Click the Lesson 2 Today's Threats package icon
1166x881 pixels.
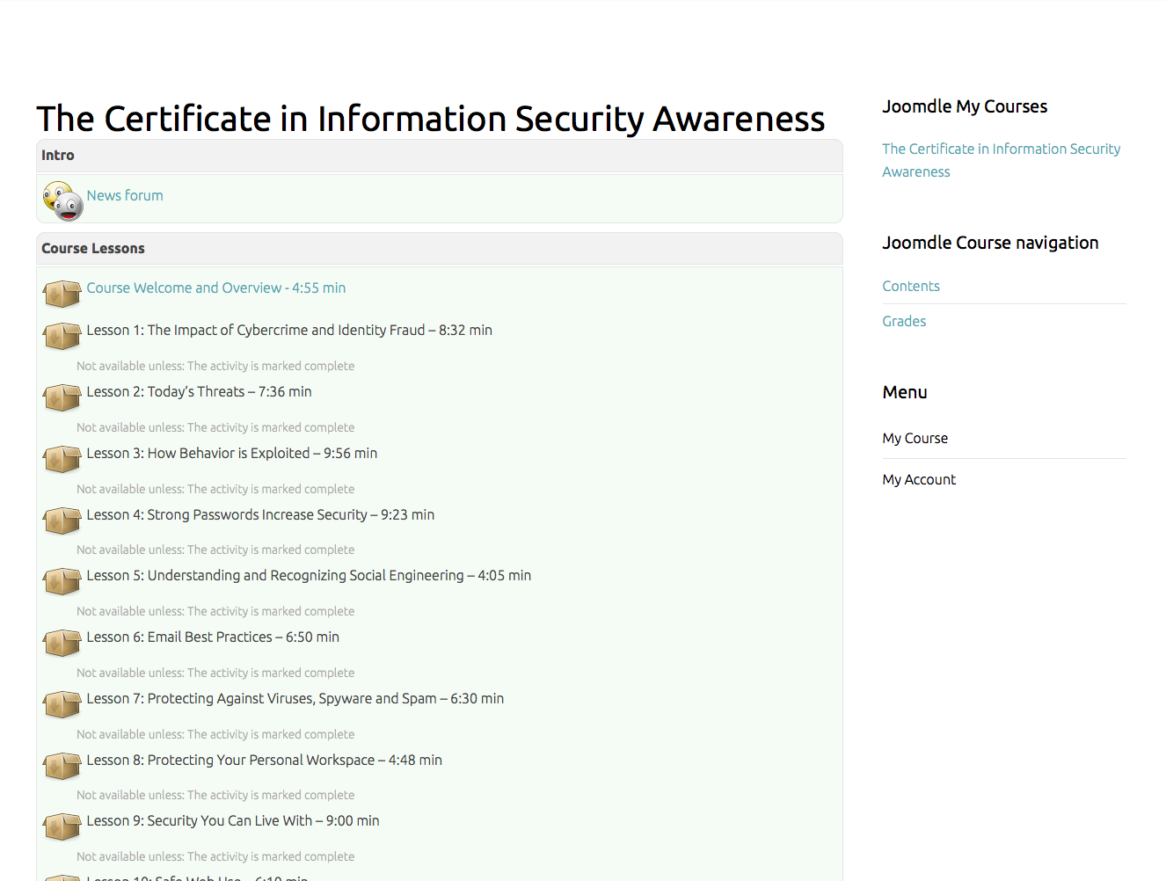pyautogui.click(x=62, y=397)
